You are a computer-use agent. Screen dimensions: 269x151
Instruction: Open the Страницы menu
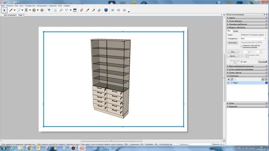(x=53, y=5)
